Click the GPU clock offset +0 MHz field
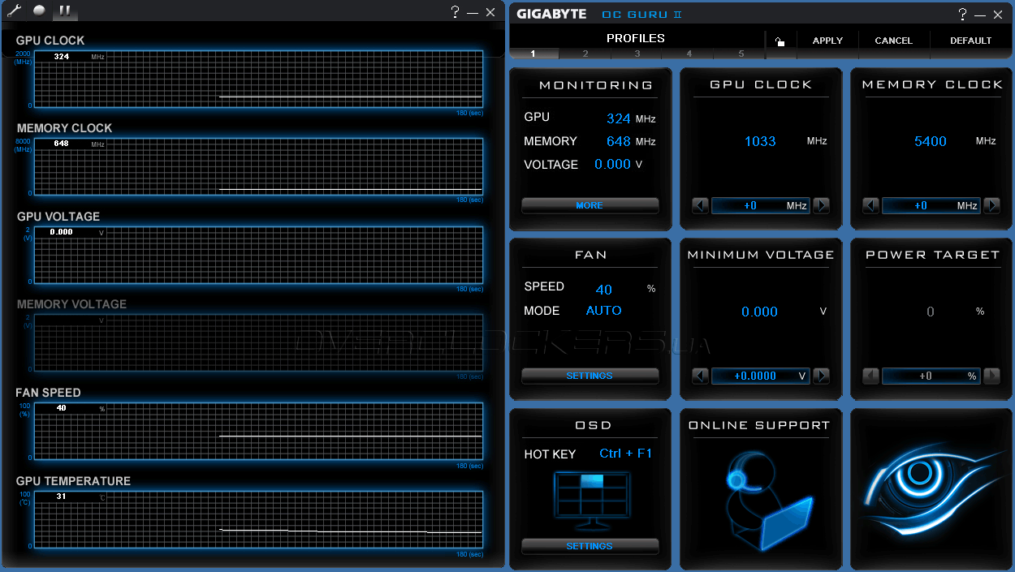1015x572 pixels. click(x=761, y=205)
